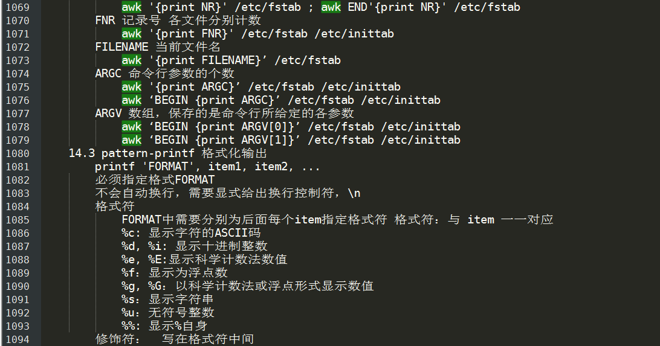Click the '%d, %i' format line
The image size is (660, 346).
point(195,246)
